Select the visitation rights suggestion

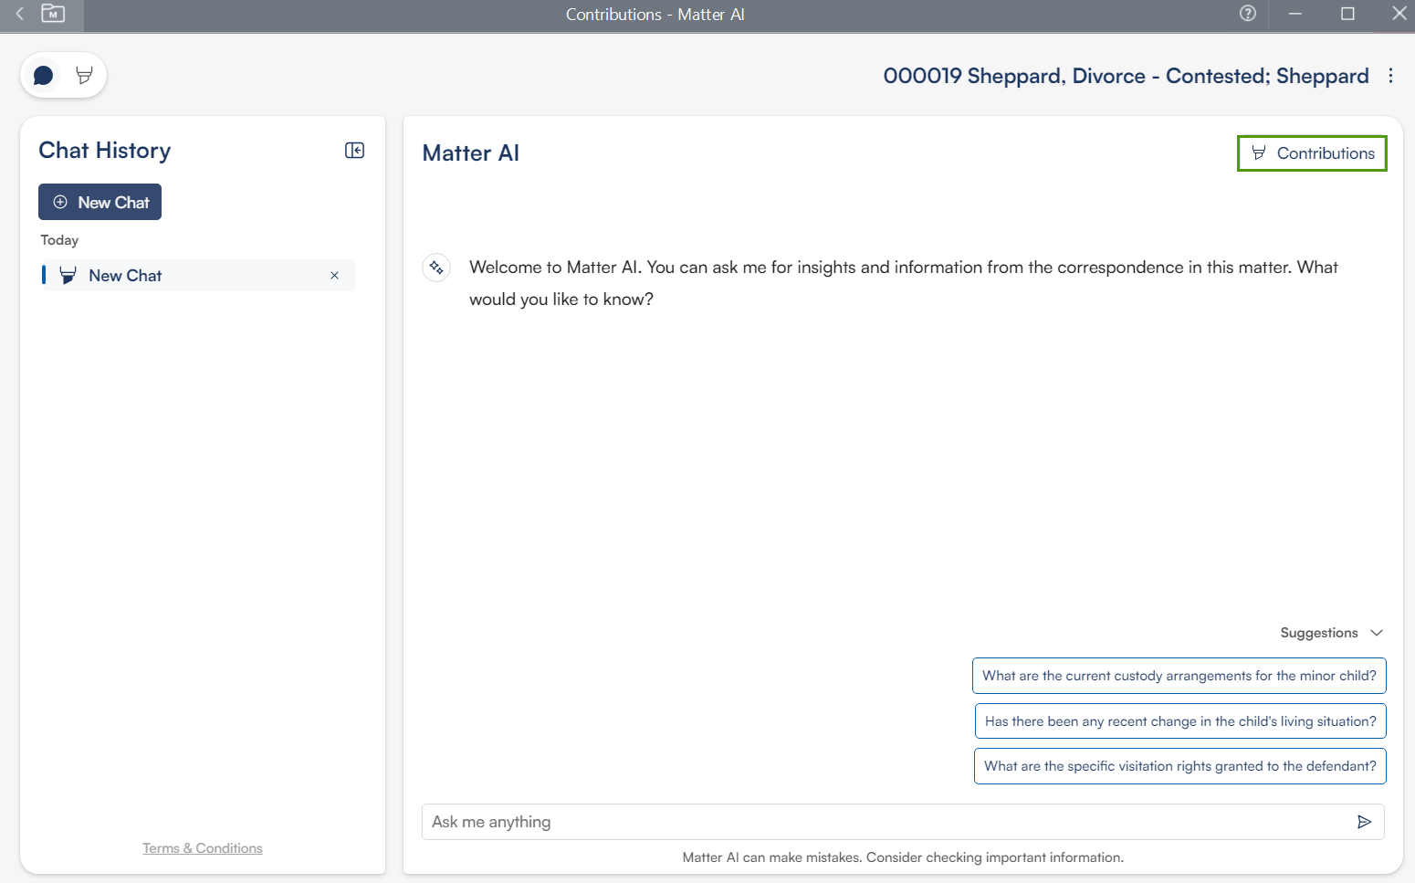click(x=1179, y=766)
